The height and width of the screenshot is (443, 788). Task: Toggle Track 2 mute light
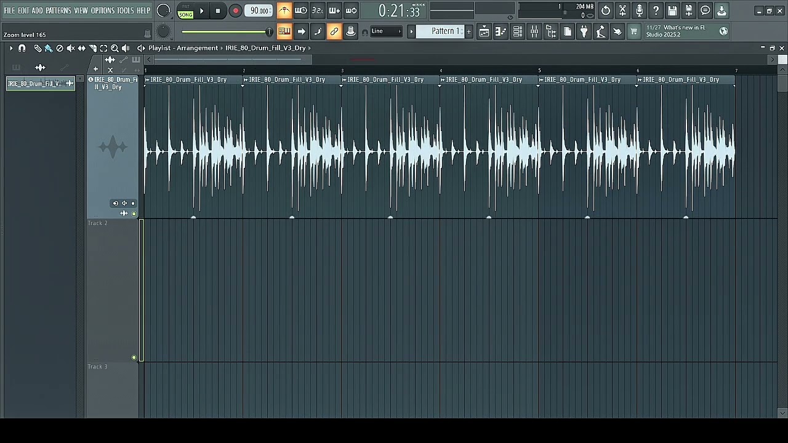pyautogui.click(x=134, y=357)
